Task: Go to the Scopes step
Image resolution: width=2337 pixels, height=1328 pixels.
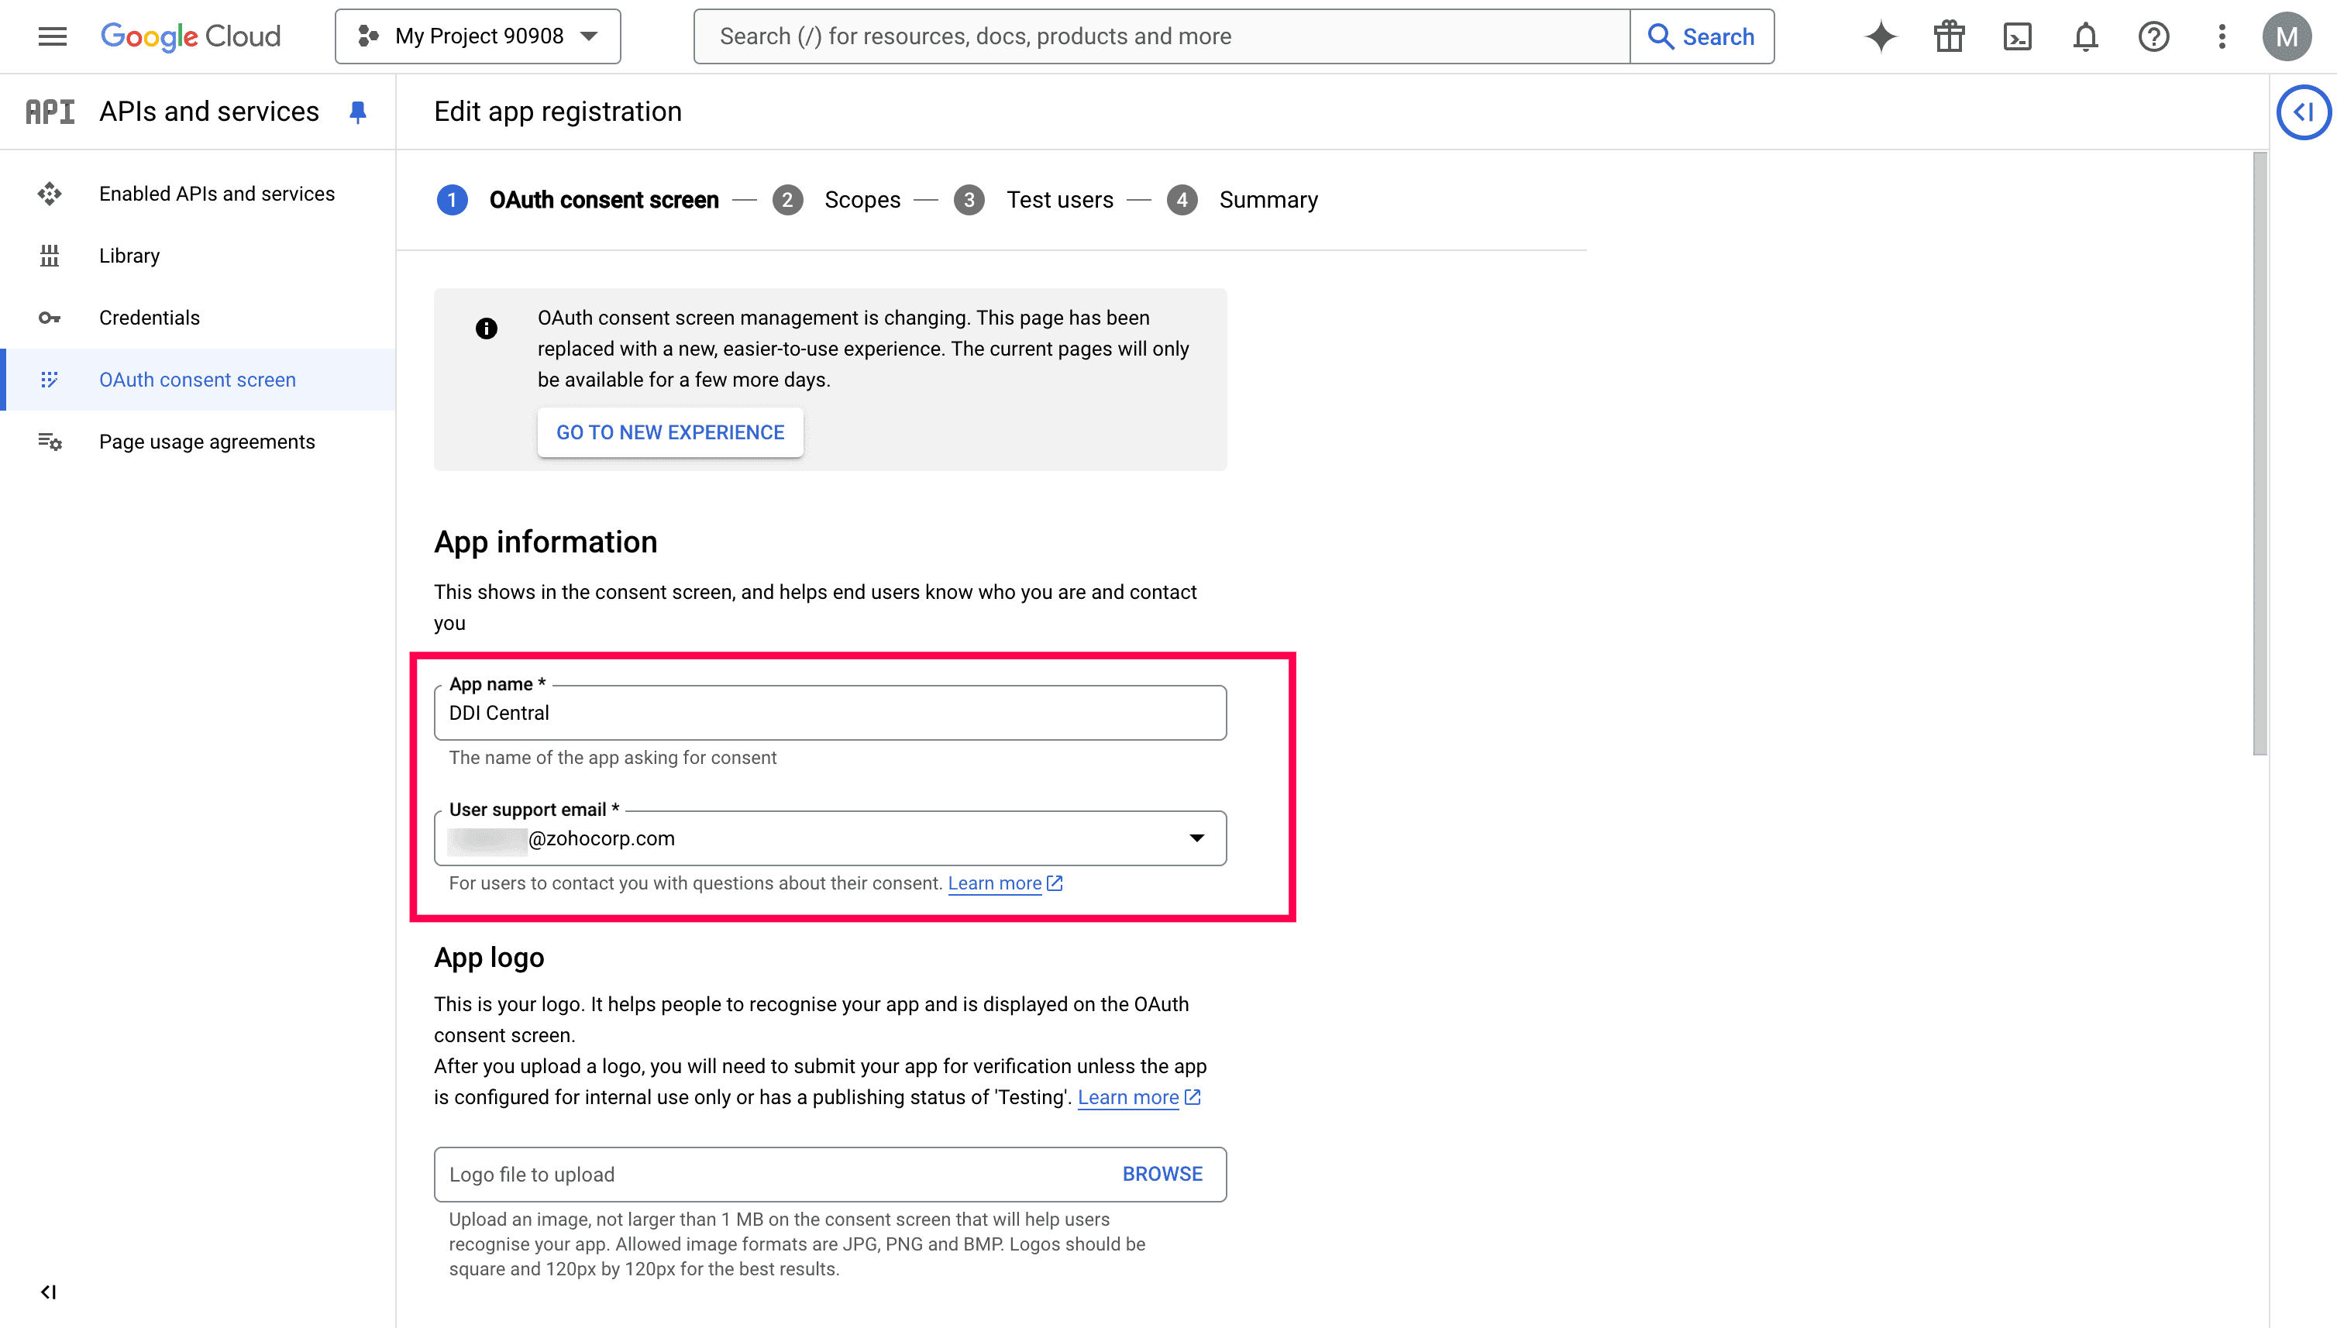Action: [x=861, y=200]
